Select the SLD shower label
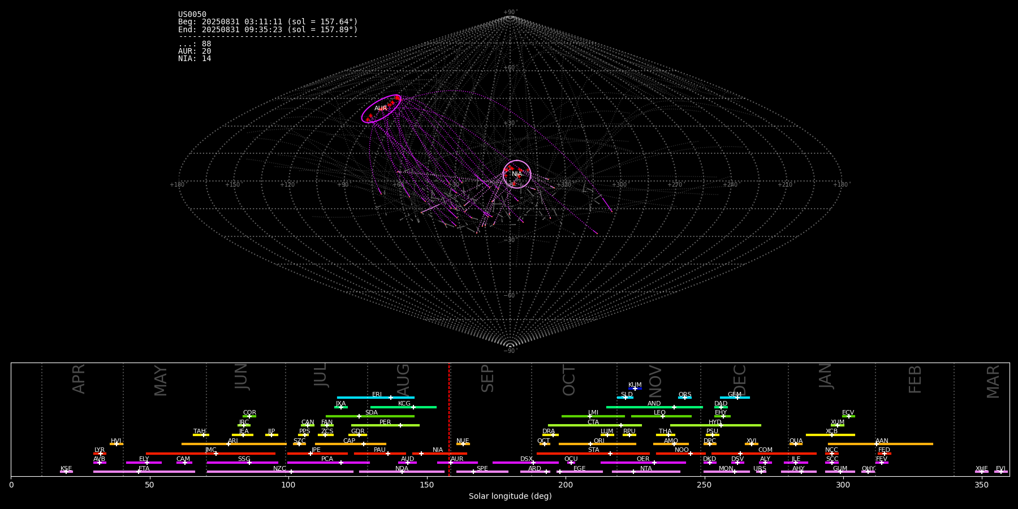The image size is (1018, 509). click(627, 395)
